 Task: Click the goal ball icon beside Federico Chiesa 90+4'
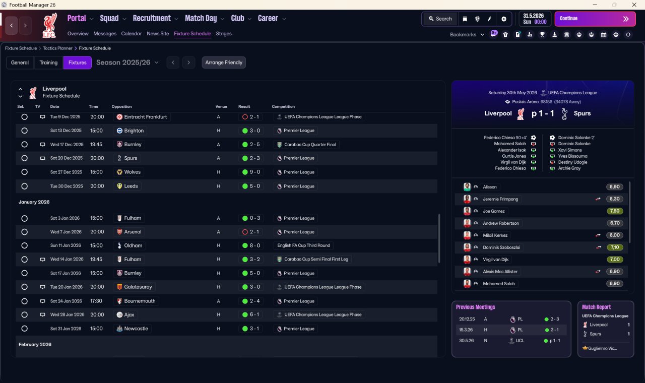click(x=533, y=138)
